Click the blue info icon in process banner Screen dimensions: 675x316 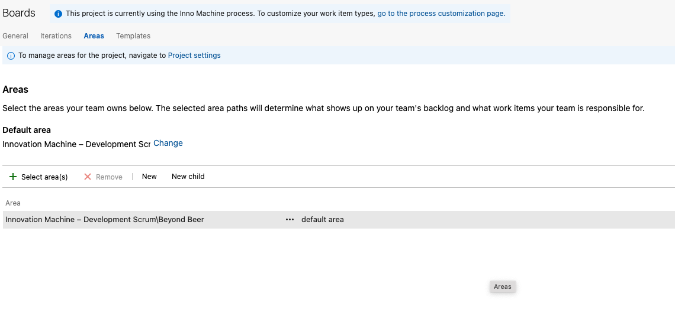point(58,14)
